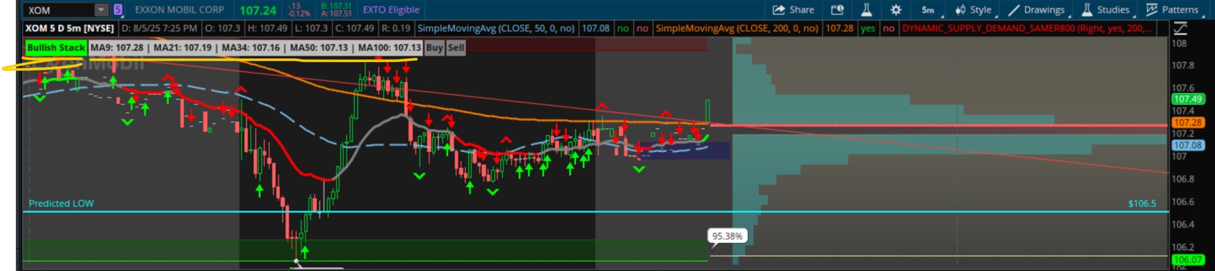Click the Sell label button

click(456, 47)
